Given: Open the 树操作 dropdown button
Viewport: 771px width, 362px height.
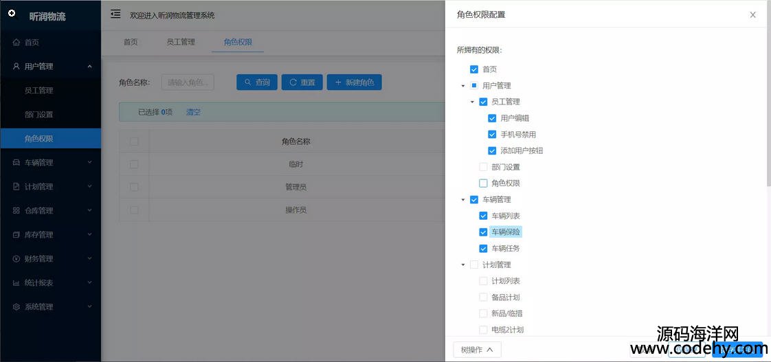Looking at the screenshot, I should pos(477,350).
